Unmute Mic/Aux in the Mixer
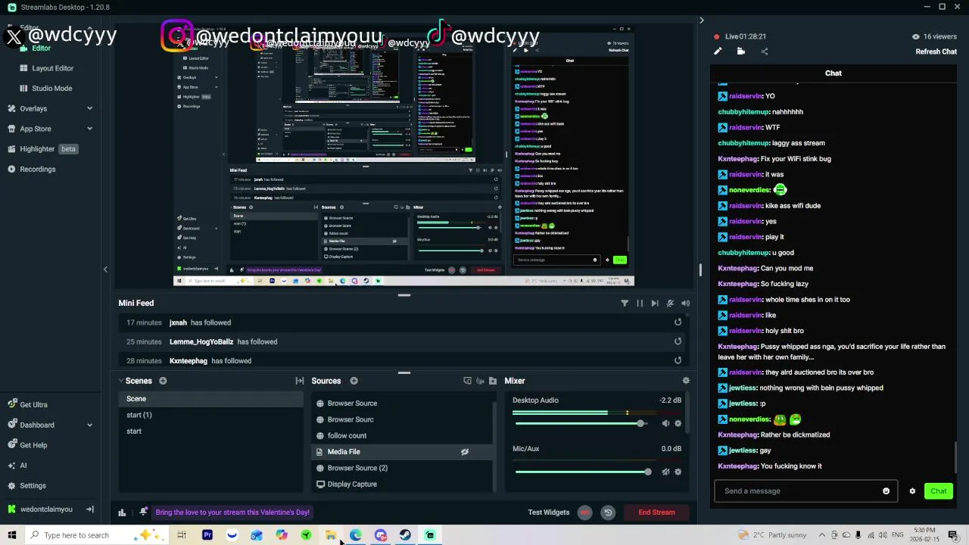The image size is (969, 545). (x=665, y=472)
